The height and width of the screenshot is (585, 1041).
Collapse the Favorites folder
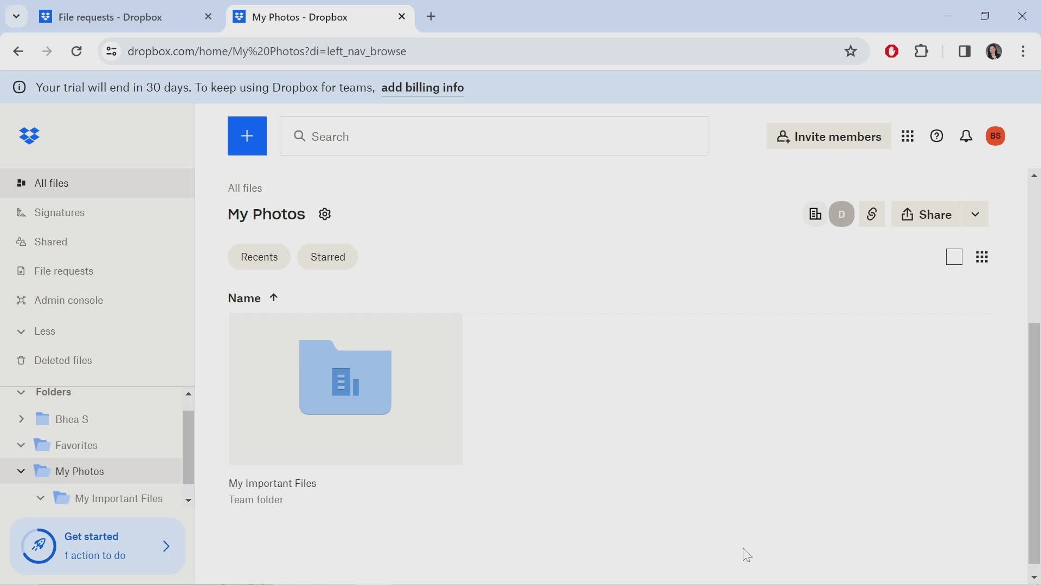click(20, 445)
